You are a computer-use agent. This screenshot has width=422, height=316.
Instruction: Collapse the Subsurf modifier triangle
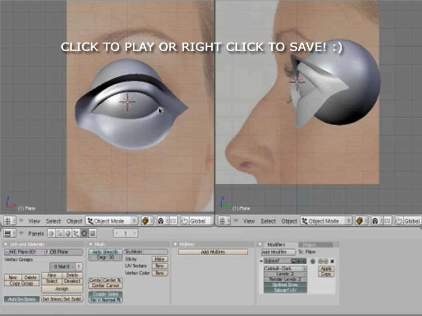(x=261, y=261)
